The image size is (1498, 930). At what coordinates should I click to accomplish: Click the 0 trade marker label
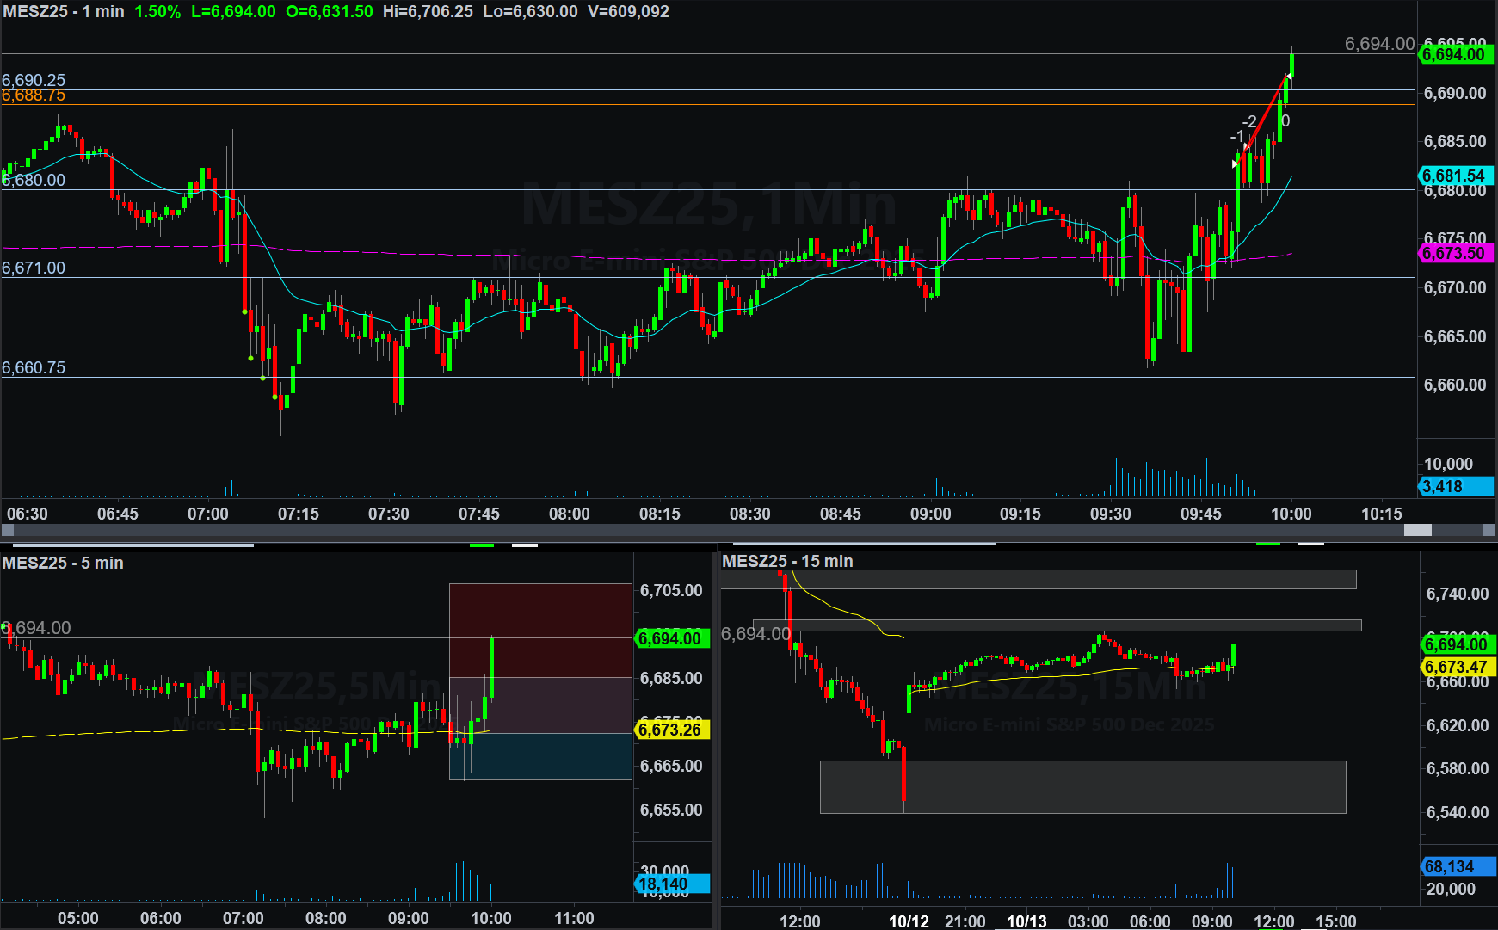coord(1285,120)
